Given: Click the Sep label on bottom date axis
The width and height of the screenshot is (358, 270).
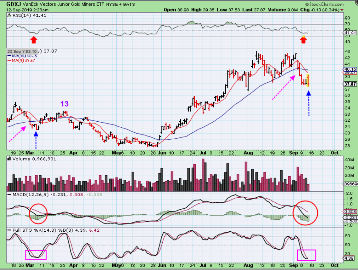Looking at the screenshot, I should click(x=293, y=266).
